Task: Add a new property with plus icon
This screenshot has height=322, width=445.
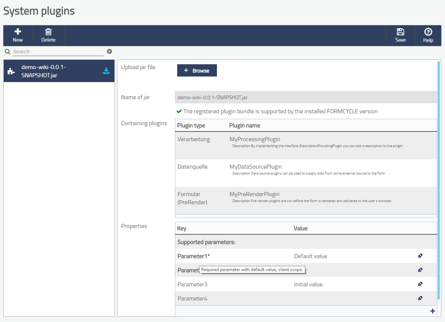Action: (x=432, y=311)
